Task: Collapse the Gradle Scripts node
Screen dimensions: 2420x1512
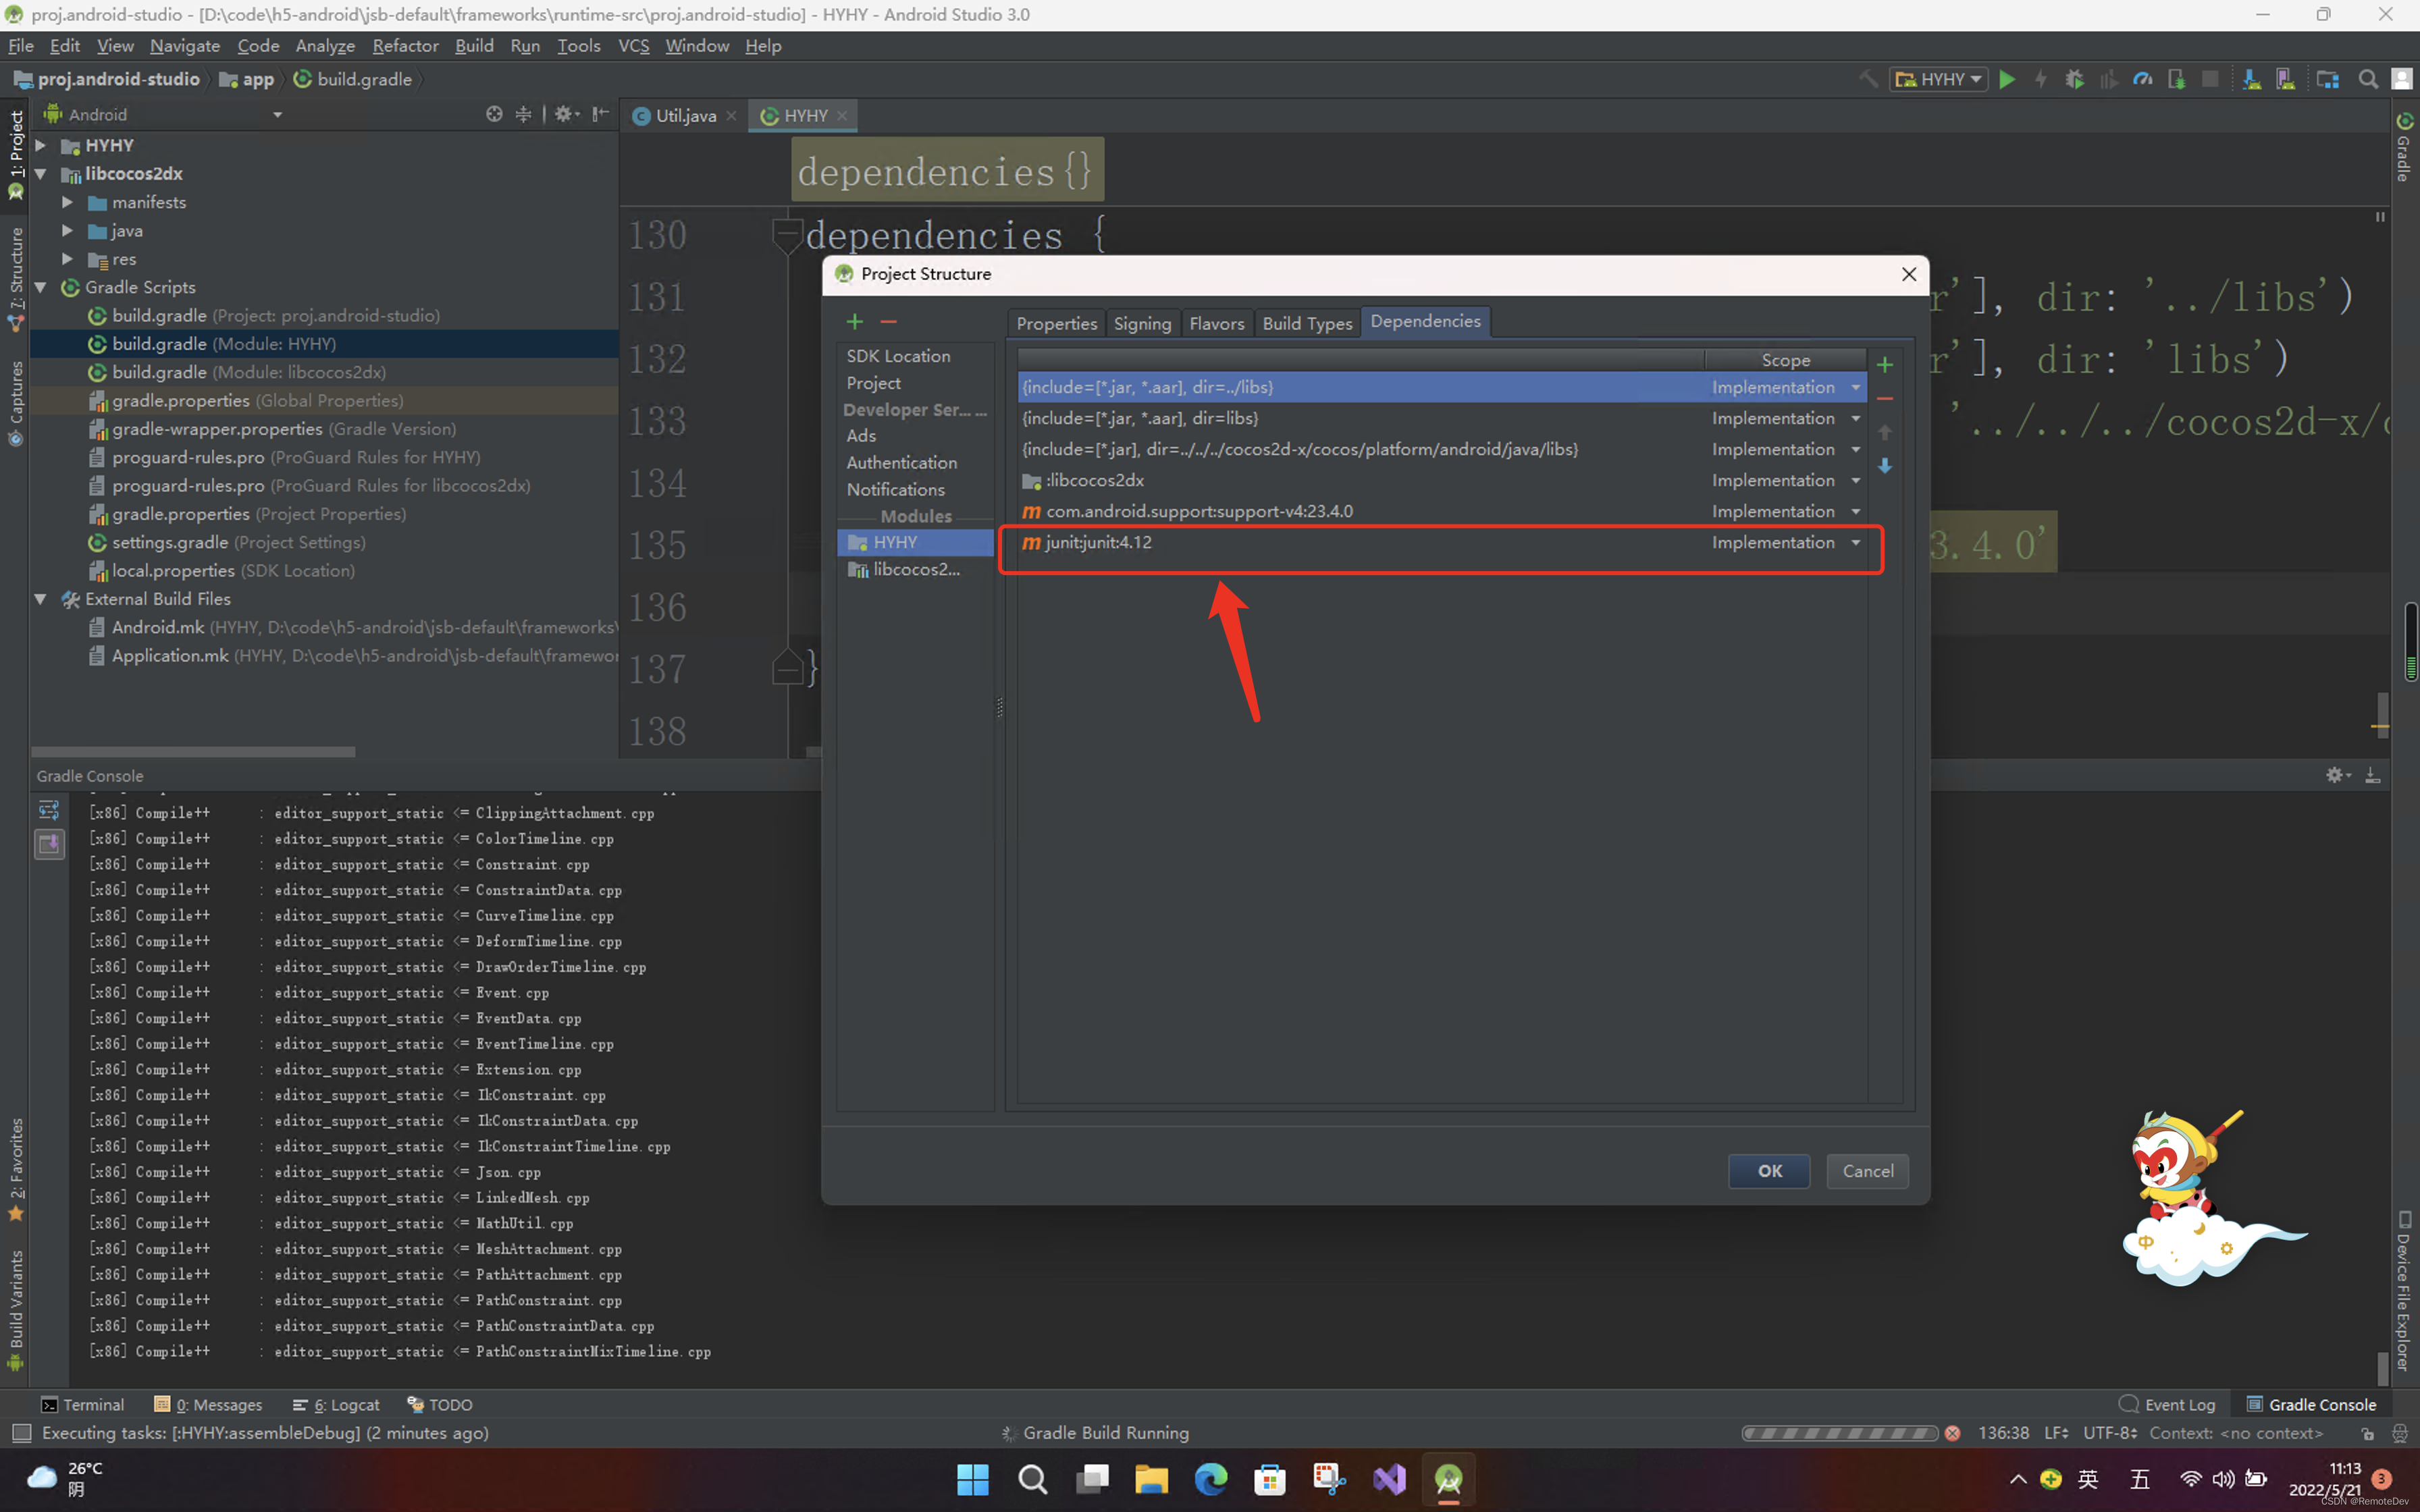Action: point(41,287)
